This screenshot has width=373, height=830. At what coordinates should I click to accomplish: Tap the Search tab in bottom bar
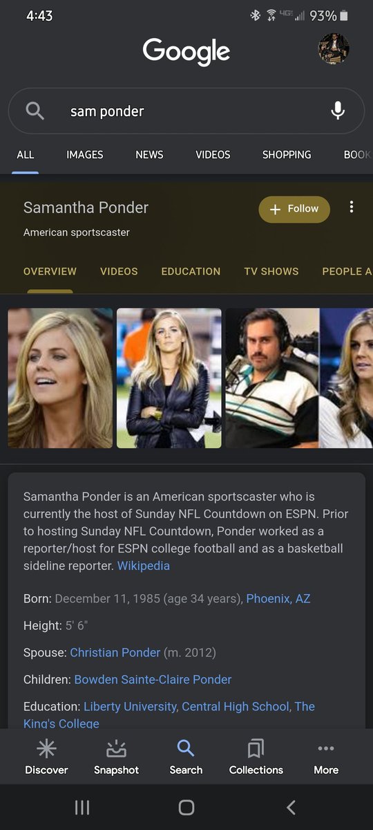click(x=186, y=756)
